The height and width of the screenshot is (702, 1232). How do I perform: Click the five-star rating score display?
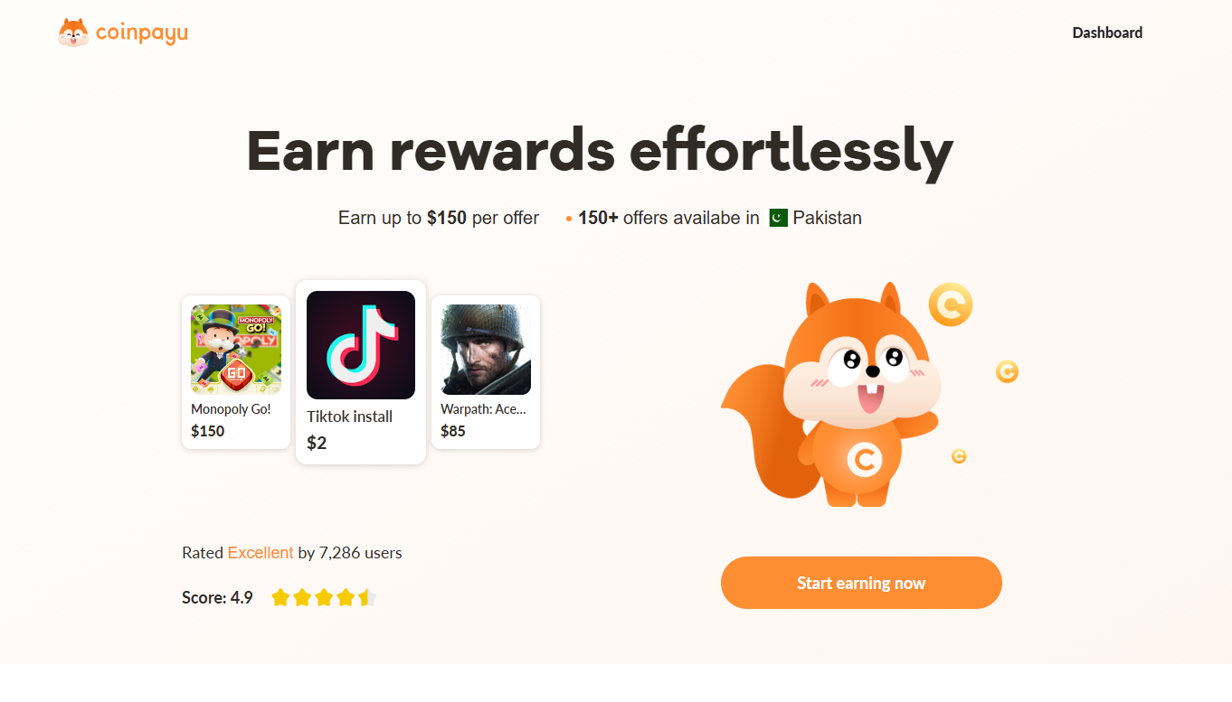pyautogui.click(x=324, y=597)
